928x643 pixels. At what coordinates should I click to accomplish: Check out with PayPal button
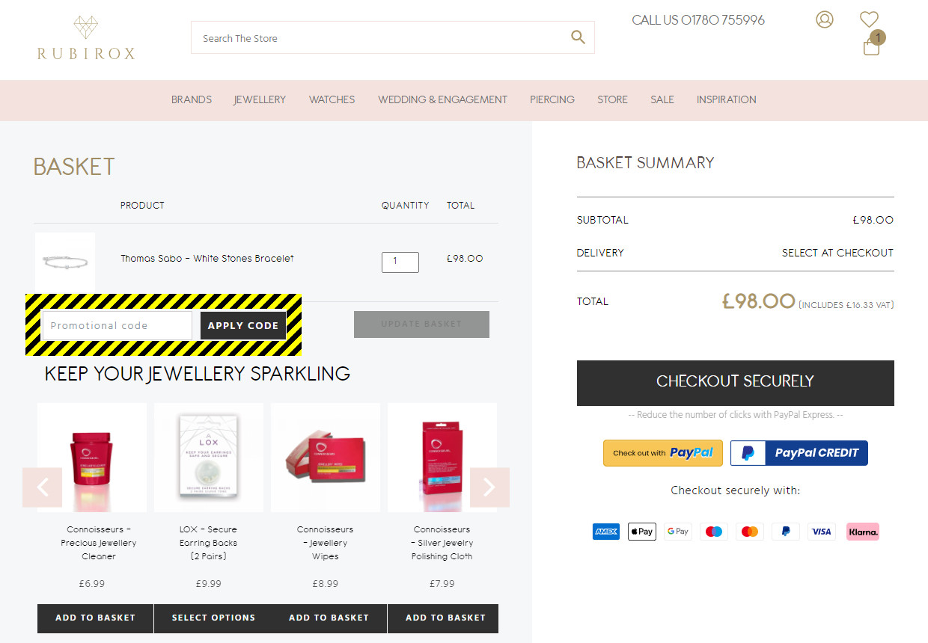click(x=662, y=453)
